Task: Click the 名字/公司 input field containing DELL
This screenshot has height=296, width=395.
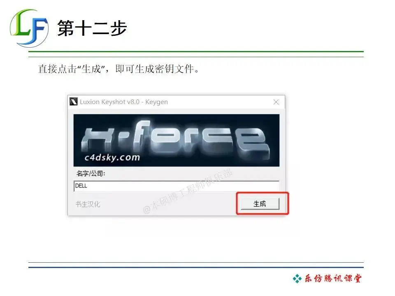Action: pos(177,186)
